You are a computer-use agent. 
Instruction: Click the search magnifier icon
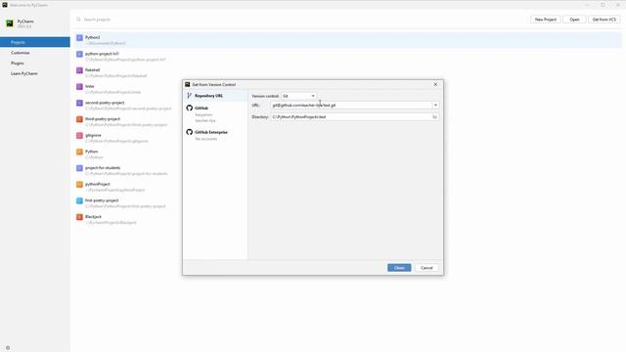click(x=78, y=20)
